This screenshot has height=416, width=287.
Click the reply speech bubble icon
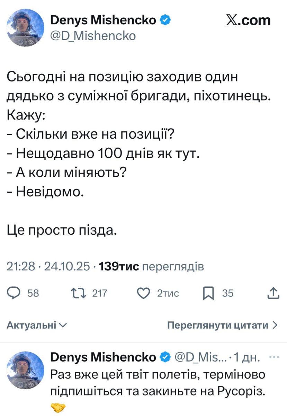pos(14,293)
